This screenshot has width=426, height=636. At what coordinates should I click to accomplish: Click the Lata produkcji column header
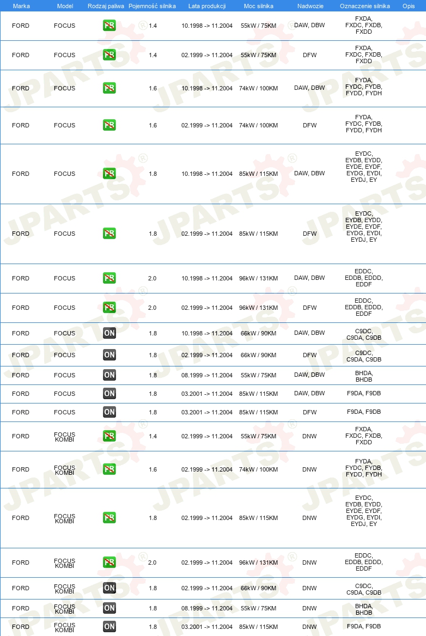207,6
